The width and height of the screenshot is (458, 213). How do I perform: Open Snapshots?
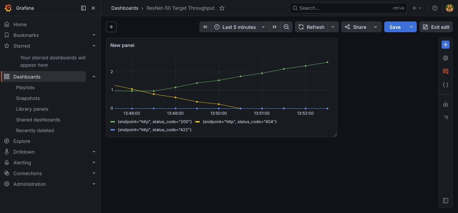[x=28, y=98]
